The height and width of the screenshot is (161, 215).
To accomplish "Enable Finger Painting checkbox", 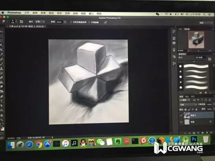I will click(89, 22).
